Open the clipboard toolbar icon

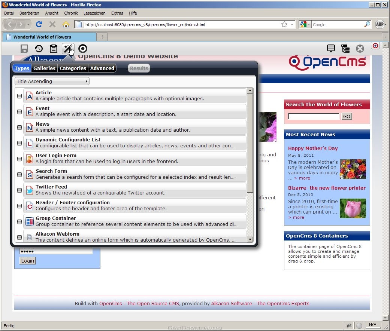click(x=53, y=49)
